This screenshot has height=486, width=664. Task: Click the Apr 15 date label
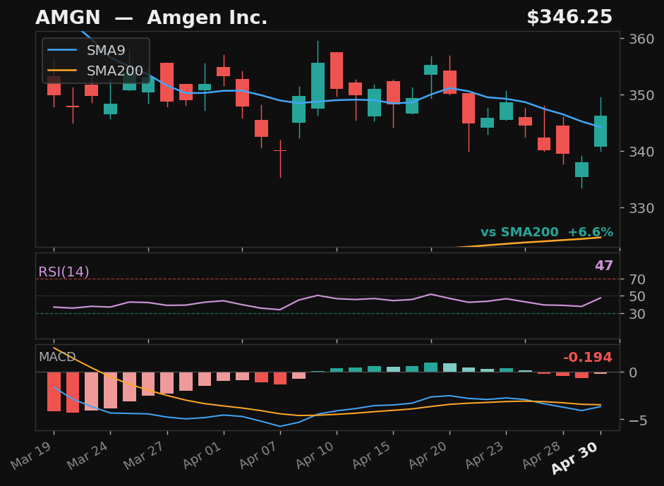tap(373, 456)
